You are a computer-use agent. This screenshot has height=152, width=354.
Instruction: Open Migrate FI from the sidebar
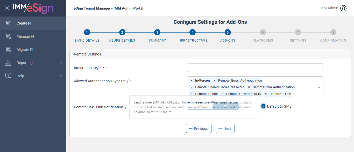[25, 50]
